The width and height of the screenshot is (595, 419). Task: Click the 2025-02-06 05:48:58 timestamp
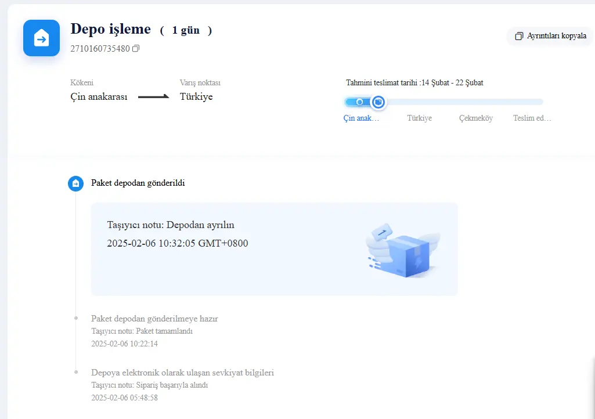pos(124,398)
